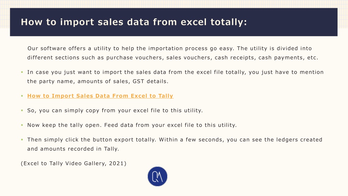
Task: Click the bullet 'Then simply click the button export totally'
Action: click(175, 144)
